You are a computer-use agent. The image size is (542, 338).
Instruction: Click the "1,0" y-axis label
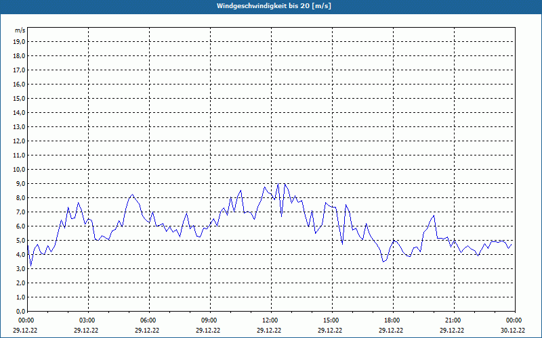21,297
